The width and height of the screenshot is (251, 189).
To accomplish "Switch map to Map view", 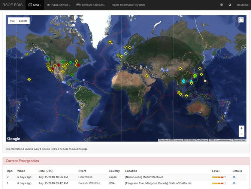I will coord(12,21).
